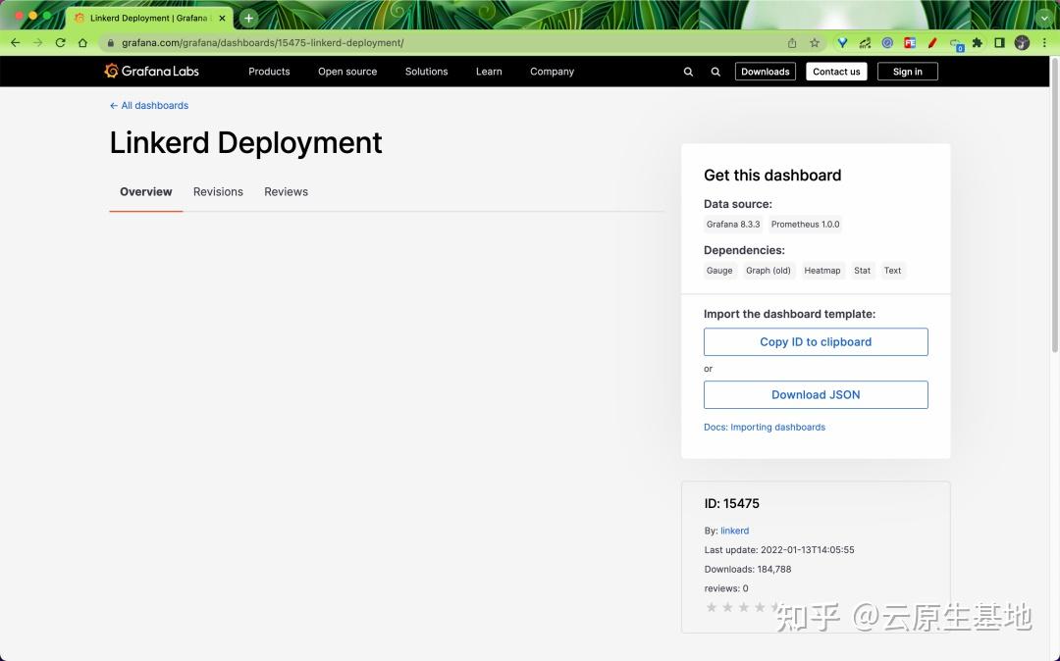Reload the page using the refresh icon
The image size is (1060, 661).
[x=61, y=42]
